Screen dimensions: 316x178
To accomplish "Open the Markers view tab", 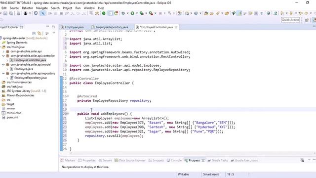I will pos(68,160).
